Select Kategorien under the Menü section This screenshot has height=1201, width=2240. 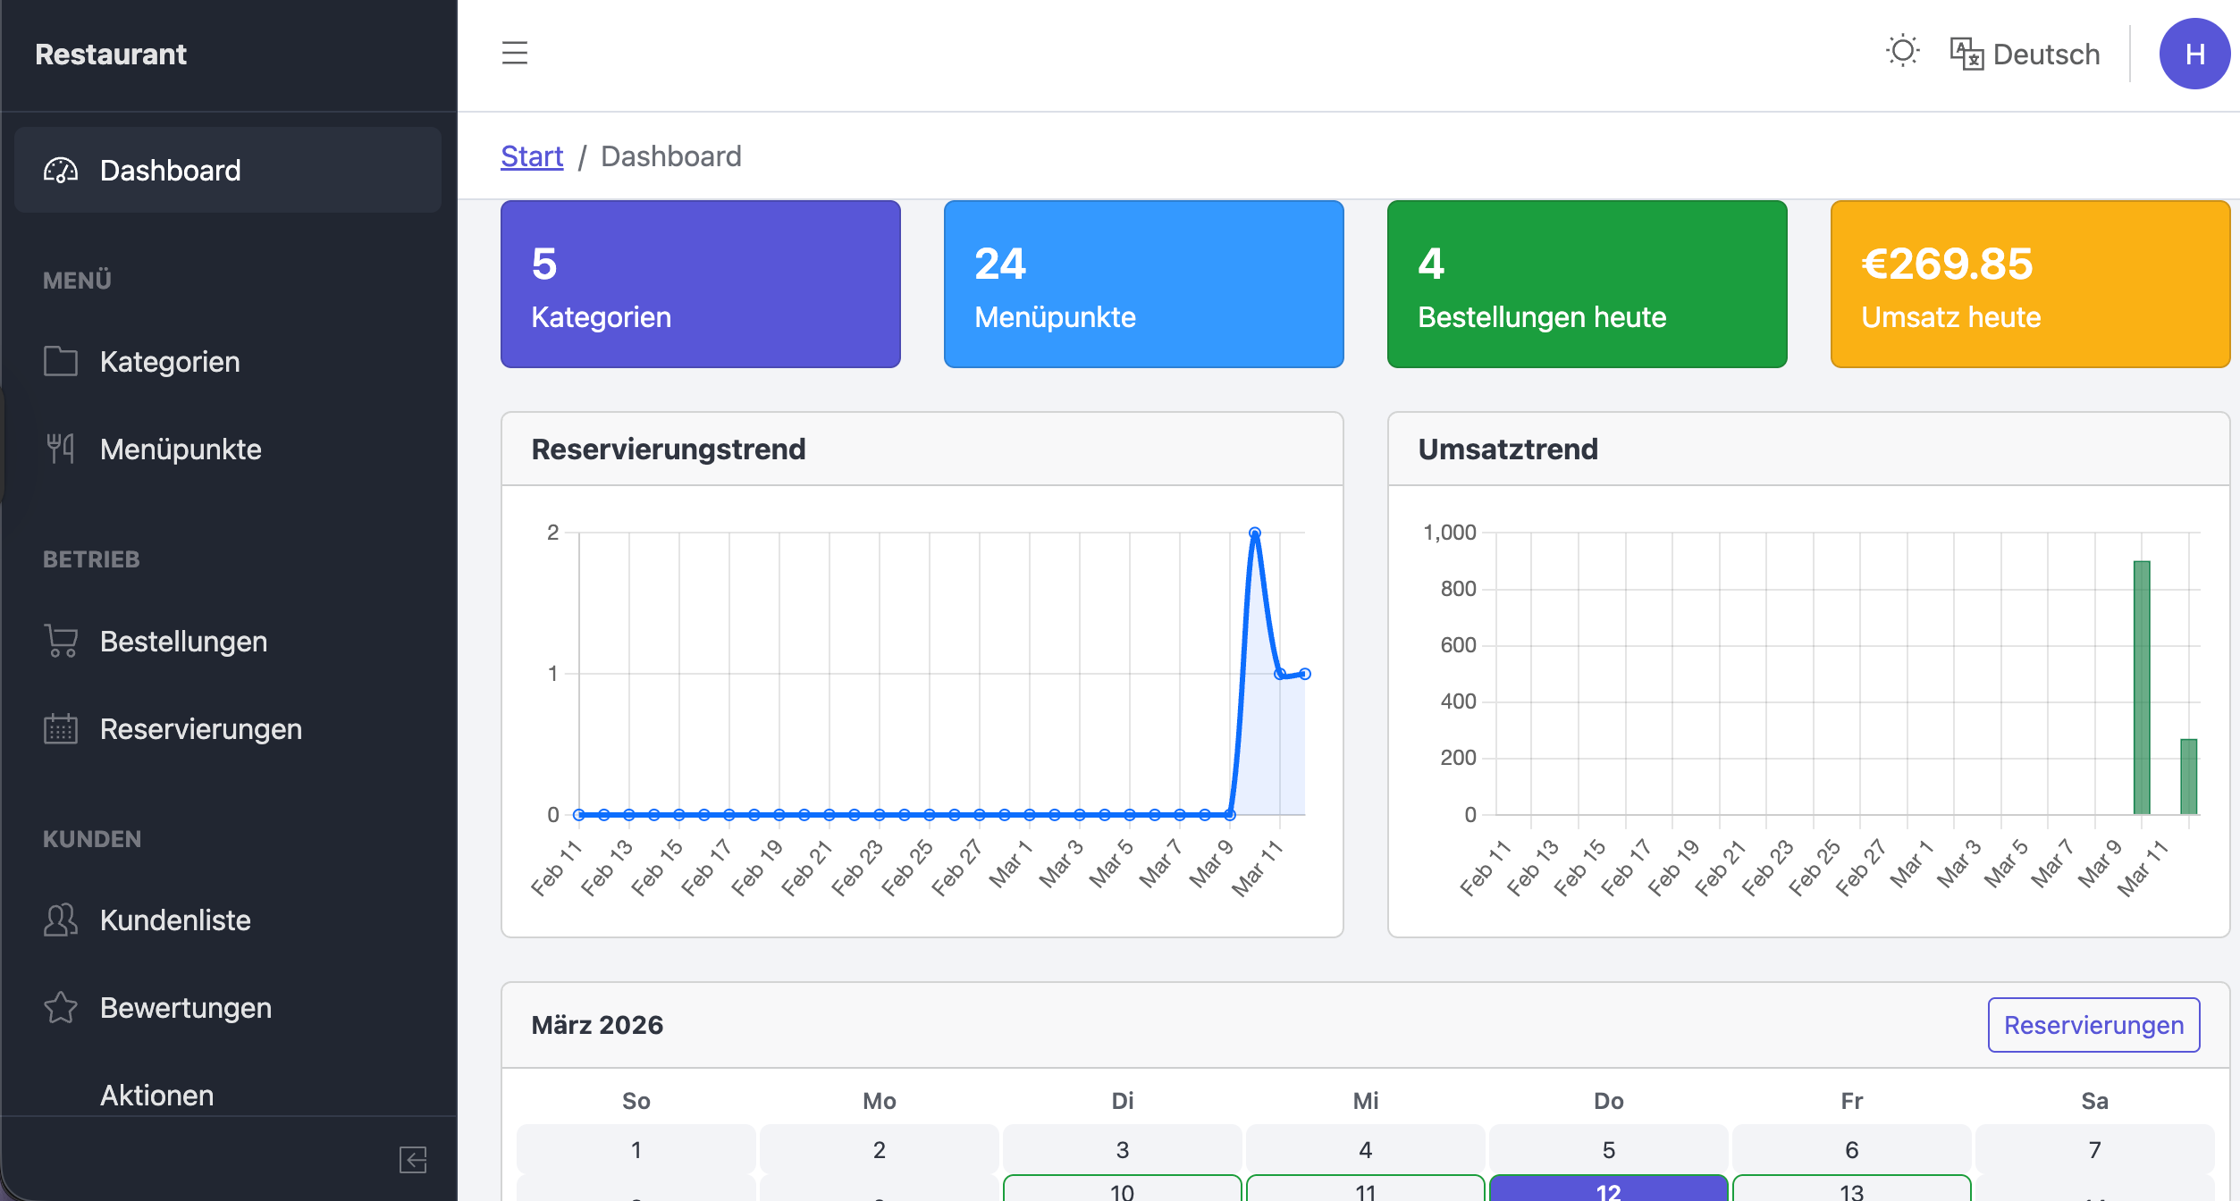pyautogui.click(x=170, y=361)
